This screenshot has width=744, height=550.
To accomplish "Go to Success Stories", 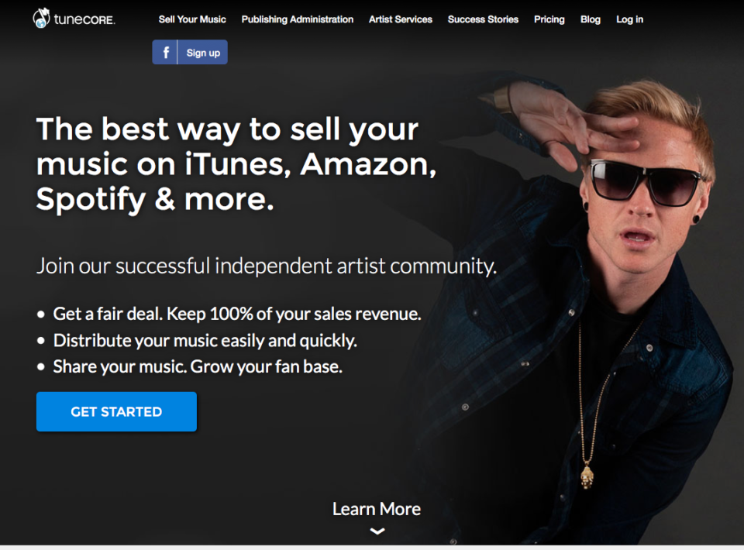I will [483, 19].
